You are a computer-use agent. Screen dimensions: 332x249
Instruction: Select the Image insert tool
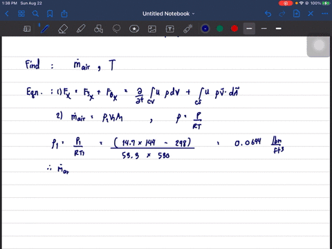point(152,29)
